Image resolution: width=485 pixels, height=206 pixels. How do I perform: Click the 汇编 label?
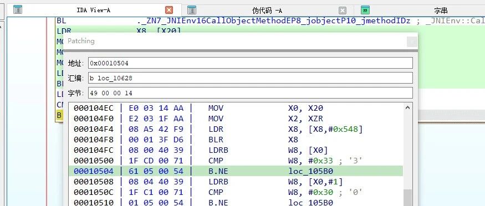point(76,78)
